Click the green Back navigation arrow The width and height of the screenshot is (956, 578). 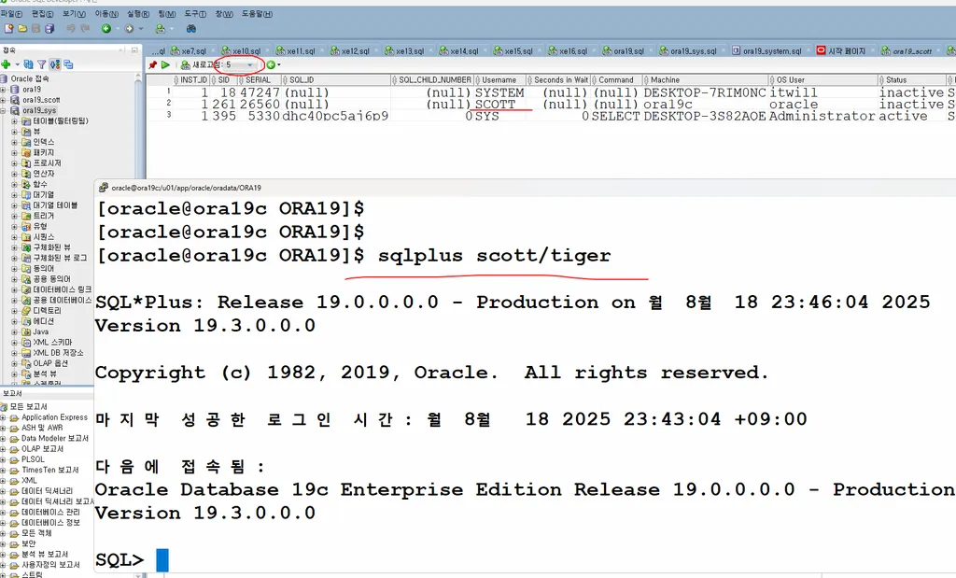pos(106,28)
